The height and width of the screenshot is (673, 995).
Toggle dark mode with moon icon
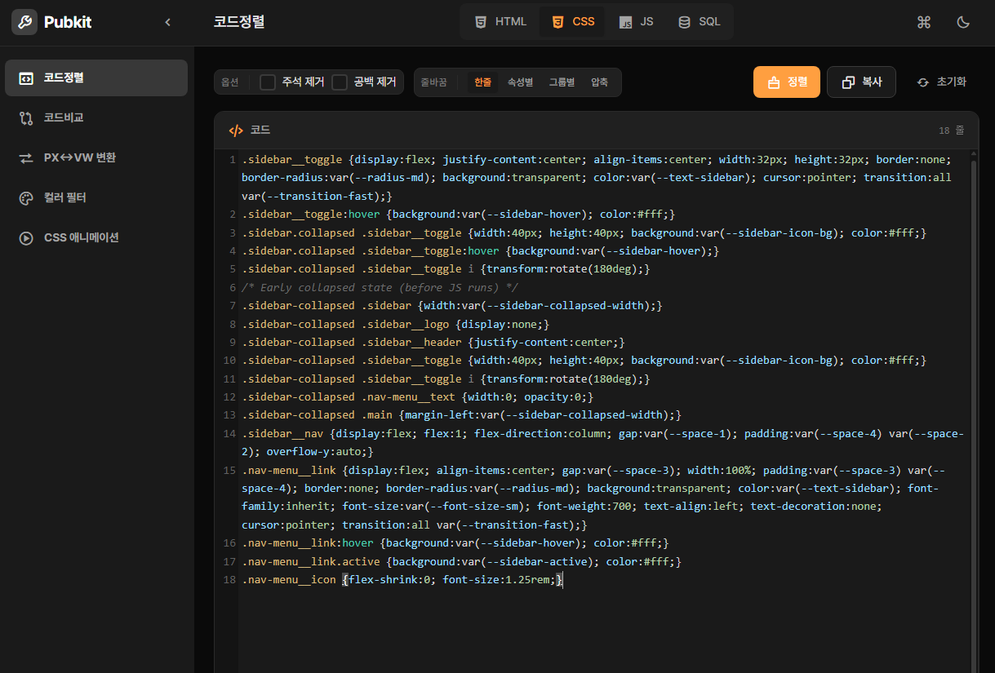(963, 22)
